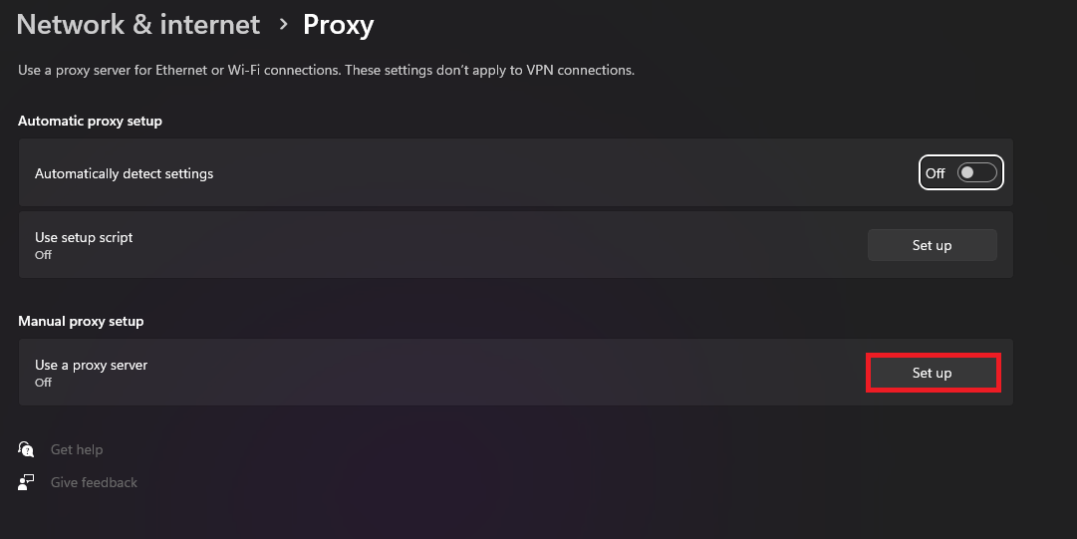
Task: Click the Off label beside the toggle
Action: click(x=935, y=173)
